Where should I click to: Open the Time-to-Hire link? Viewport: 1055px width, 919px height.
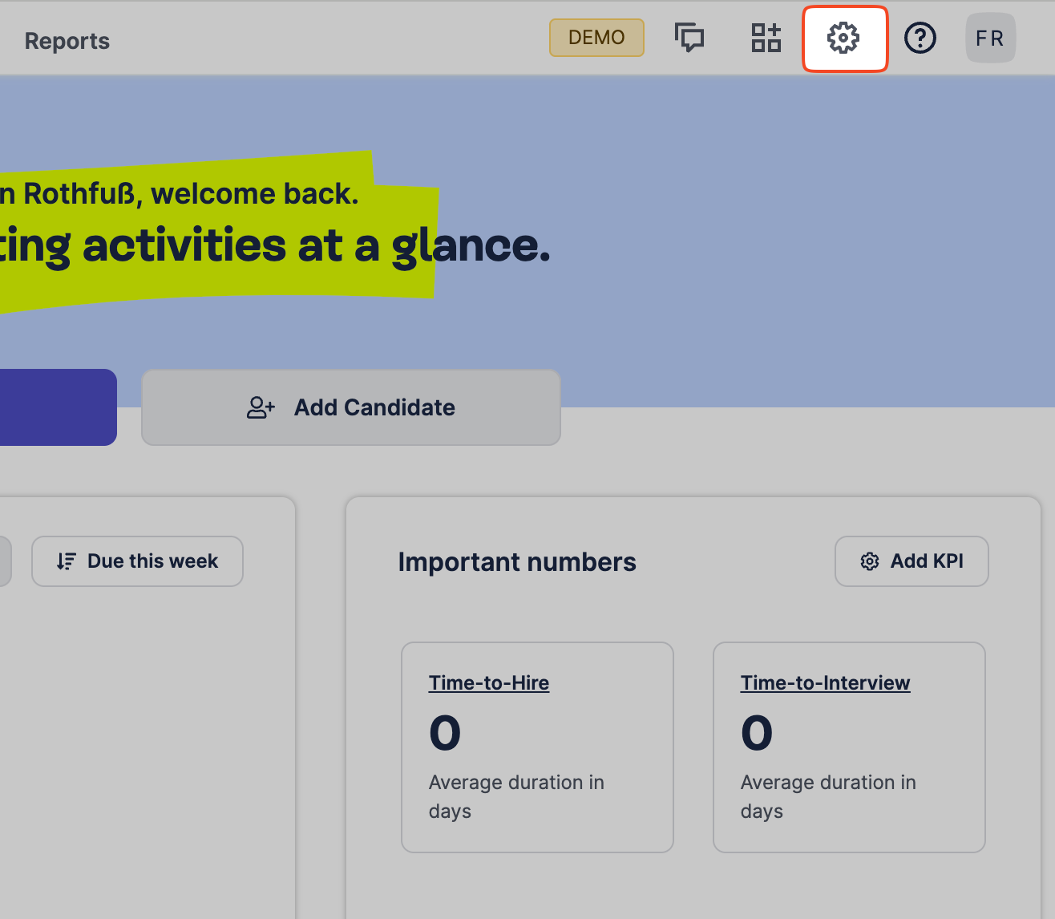[489, 683]
